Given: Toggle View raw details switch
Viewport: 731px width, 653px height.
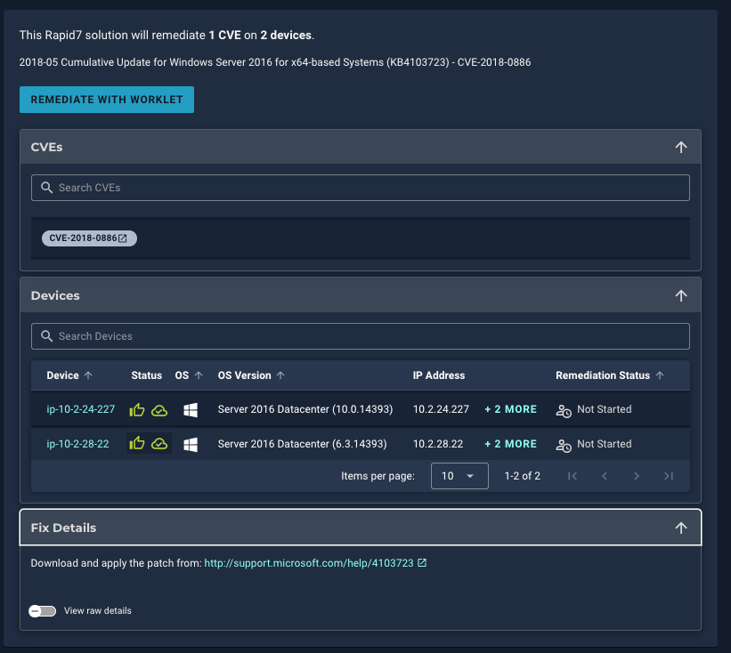Looking at the screenshot, I should [43, 610].
